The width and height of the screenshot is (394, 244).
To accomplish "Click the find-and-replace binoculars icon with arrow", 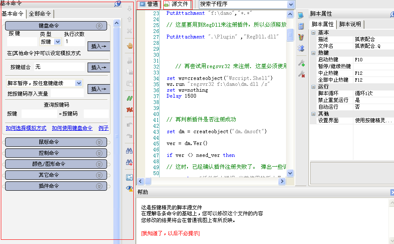I will [x=129, y=162].
